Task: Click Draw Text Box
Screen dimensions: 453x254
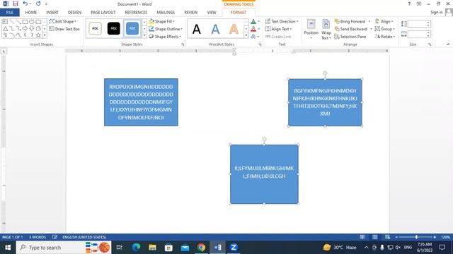Action: tap(64, 29)
